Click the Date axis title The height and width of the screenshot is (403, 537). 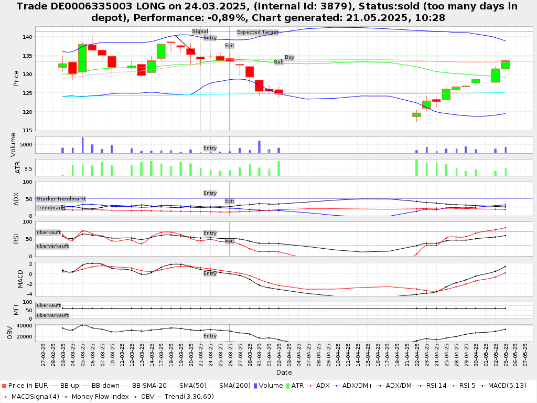tap(284, 373)
